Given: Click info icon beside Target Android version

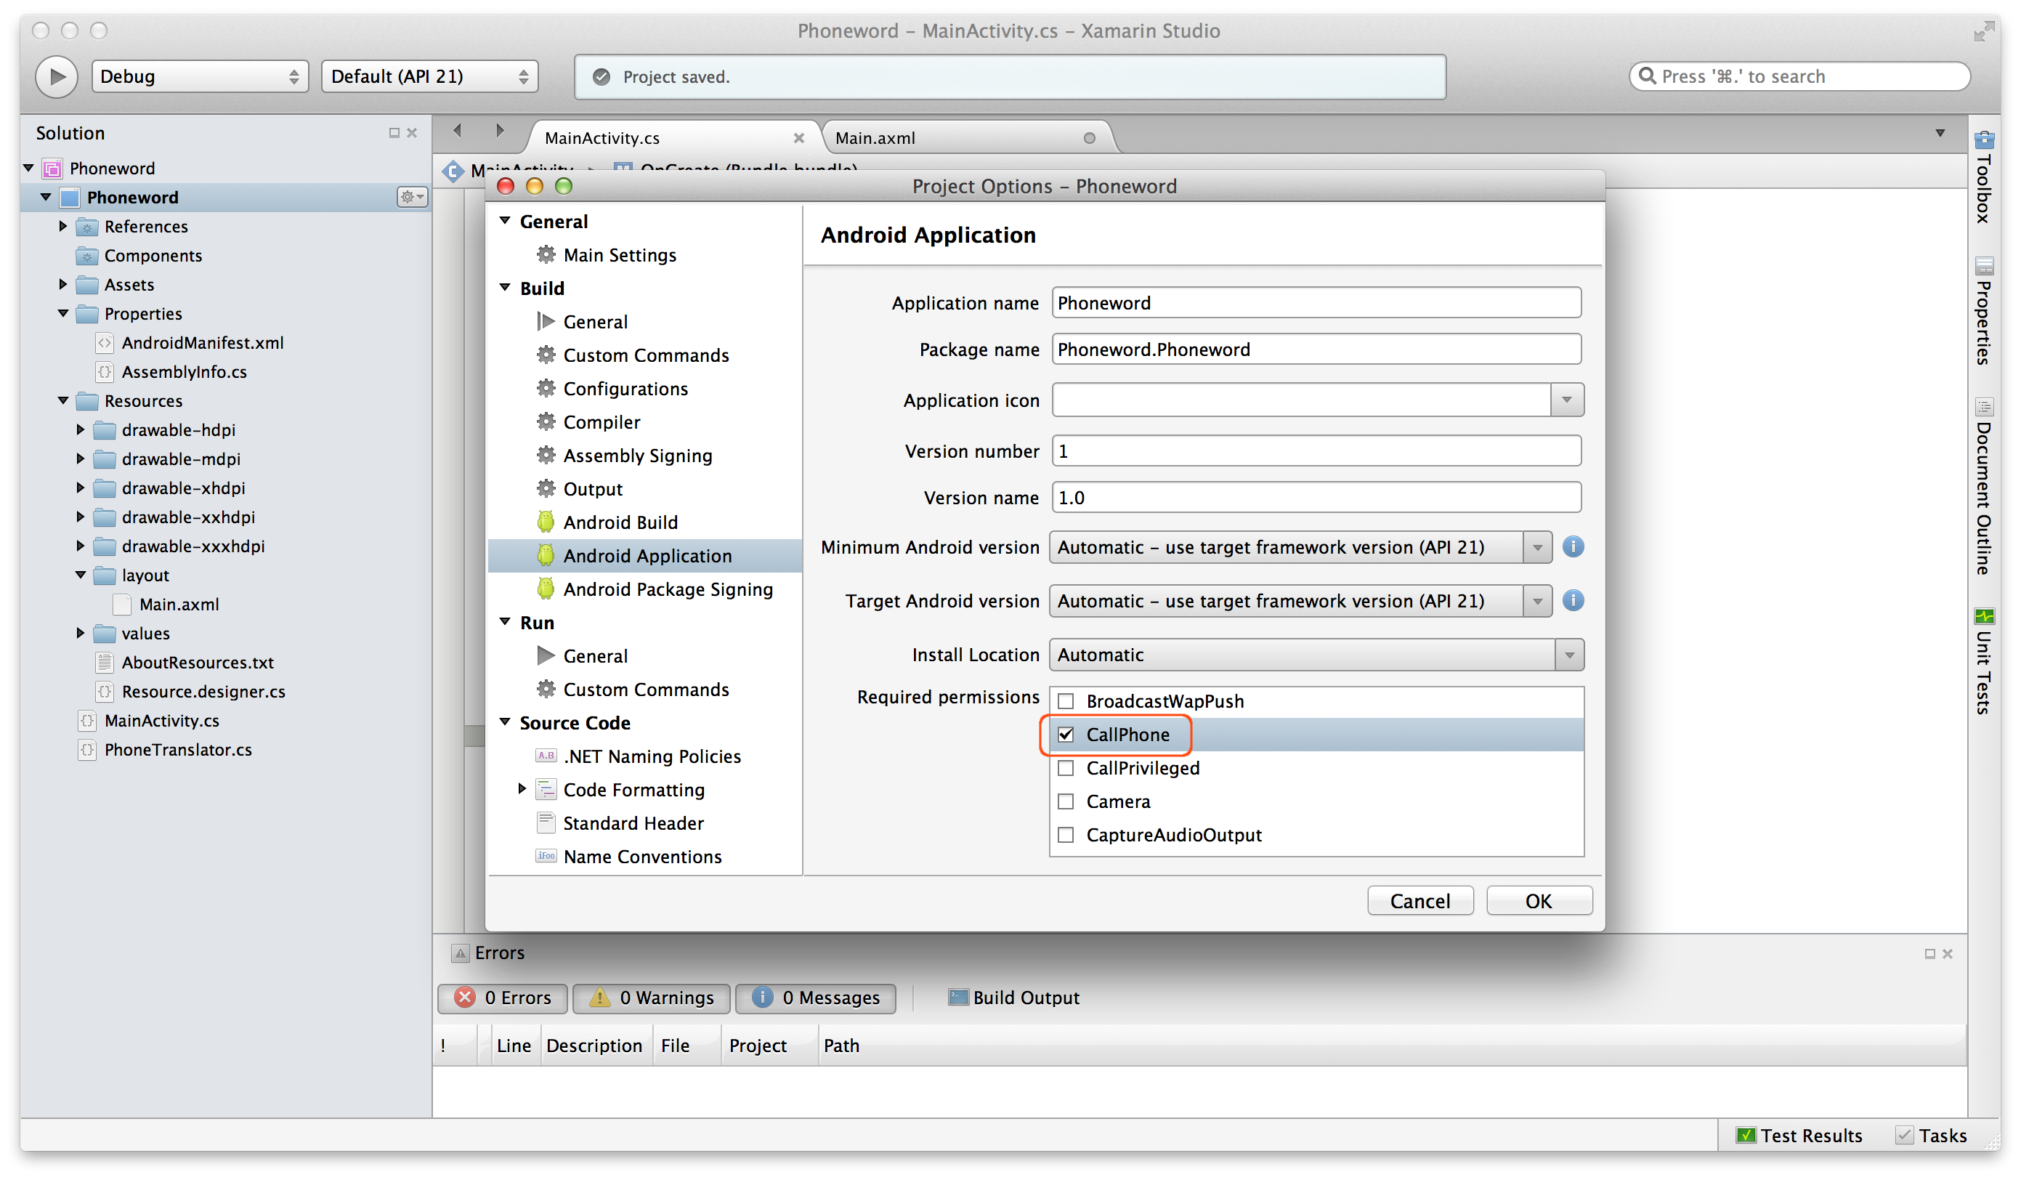Looking at the screenshot, I should click(x=1573, y=601).
